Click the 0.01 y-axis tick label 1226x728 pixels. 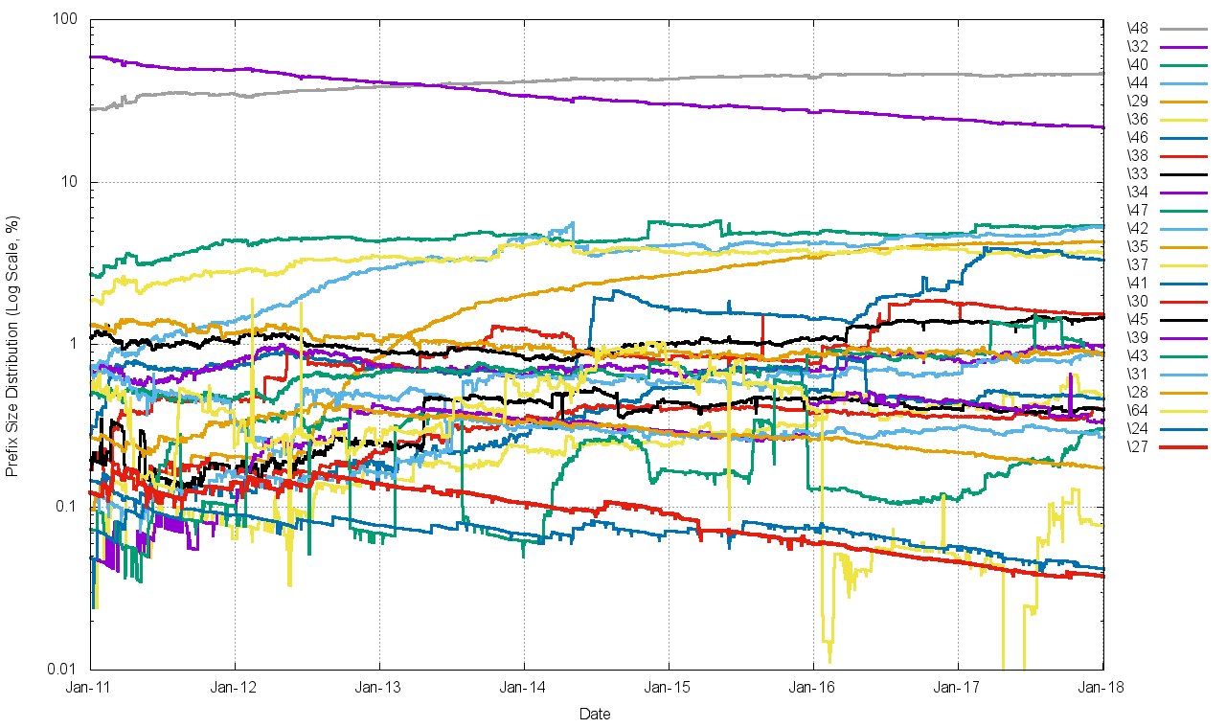64,669
